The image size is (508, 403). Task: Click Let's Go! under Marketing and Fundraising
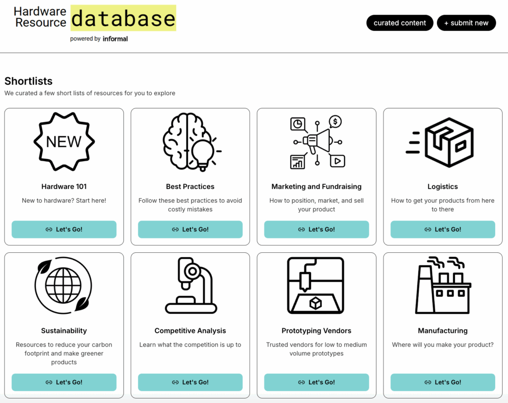[317, 230]
